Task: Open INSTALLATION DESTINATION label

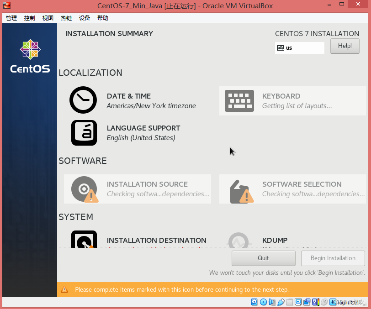Action: tap(156, 241)
